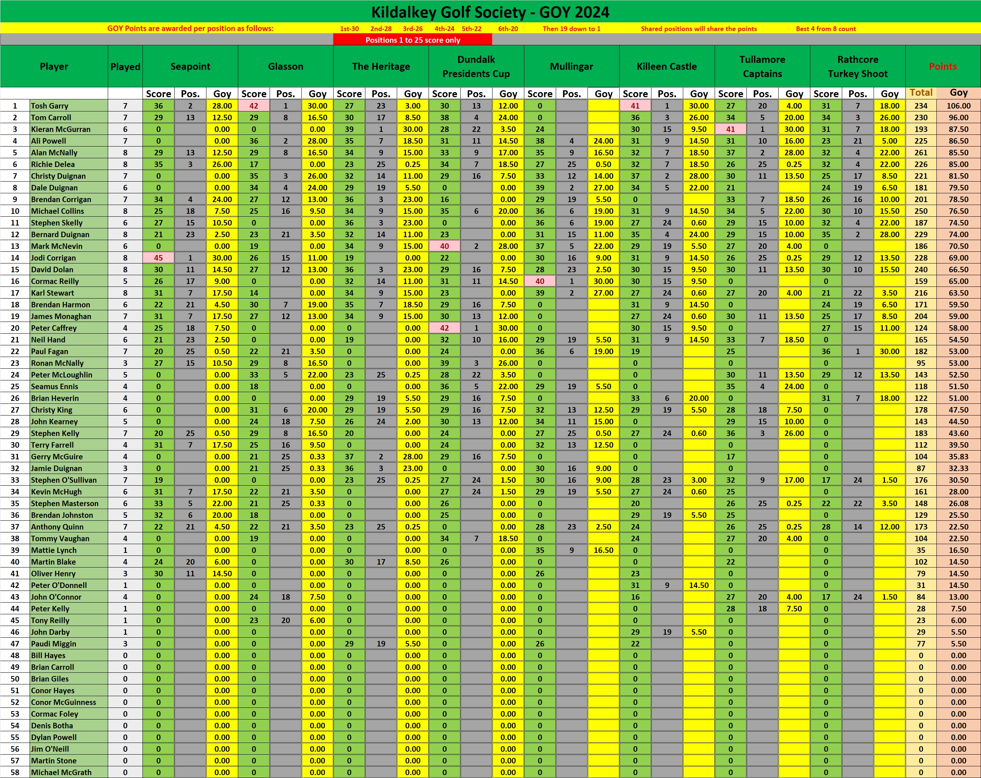Click Alan McNally's Total of 261
The width and height of the screenshot is (981, 778).
click(921, 152)
